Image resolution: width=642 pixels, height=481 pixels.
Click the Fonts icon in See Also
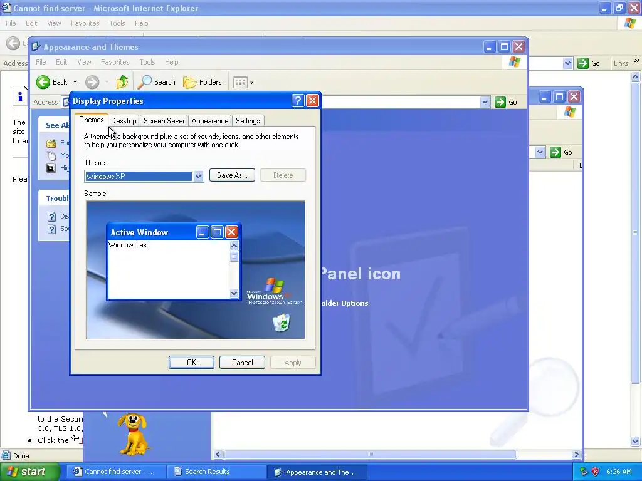pyautogui.click(x=51, y=143)
